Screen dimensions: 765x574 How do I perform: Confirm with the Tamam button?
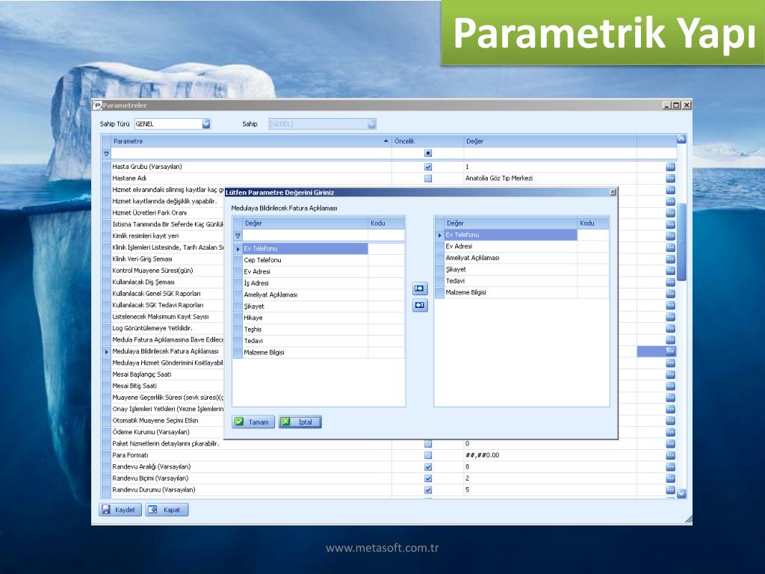coord(253,422)
